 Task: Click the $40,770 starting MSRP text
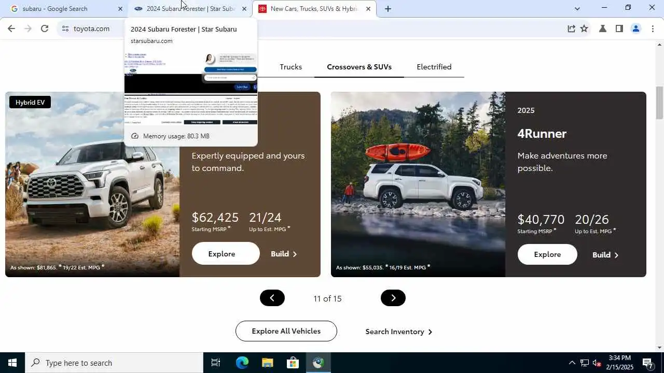click(x=541, y=219)
